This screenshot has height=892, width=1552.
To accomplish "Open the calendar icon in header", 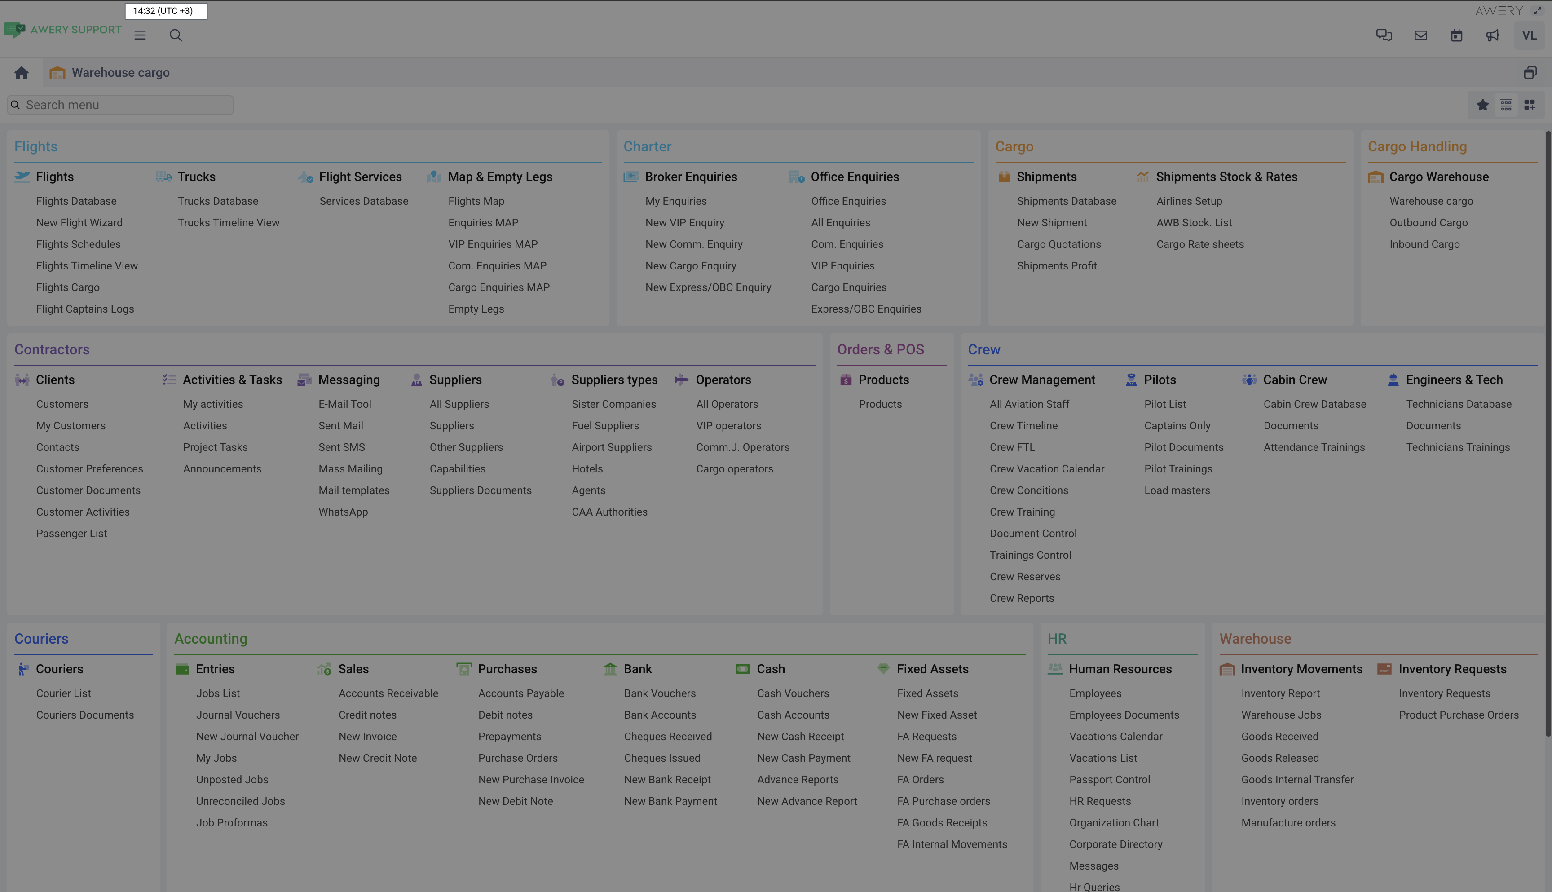I will pos(1456,35).
